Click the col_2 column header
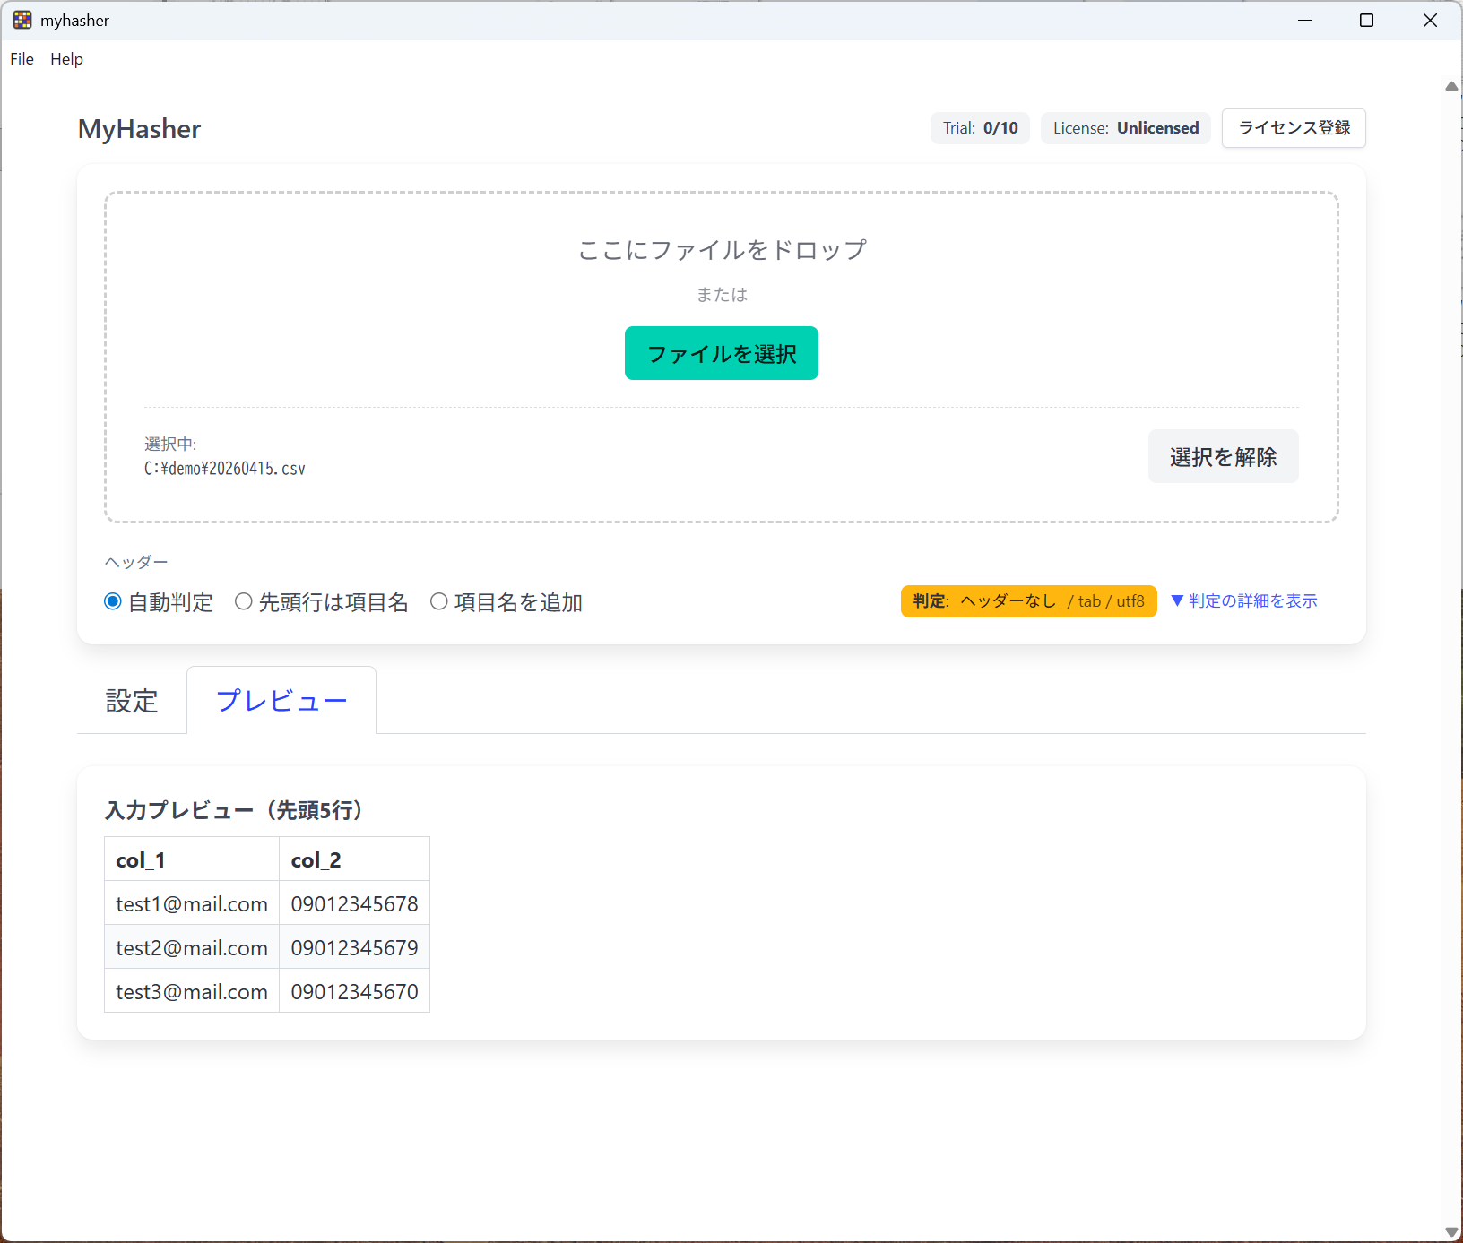Image resolution: width=1463 pixels, height=1243 pixels. (355, 859)
